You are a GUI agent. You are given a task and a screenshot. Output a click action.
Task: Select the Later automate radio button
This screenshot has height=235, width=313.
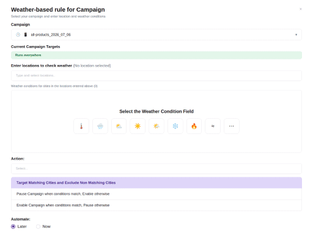[x=13, y=226]
